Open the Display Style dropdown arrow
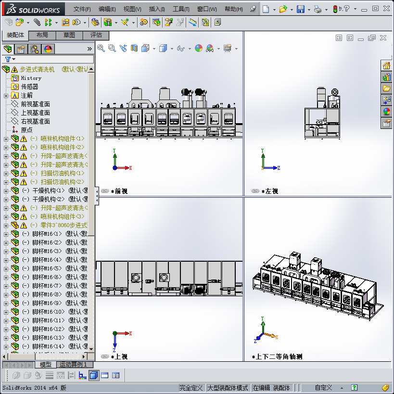 pos(172,49)
